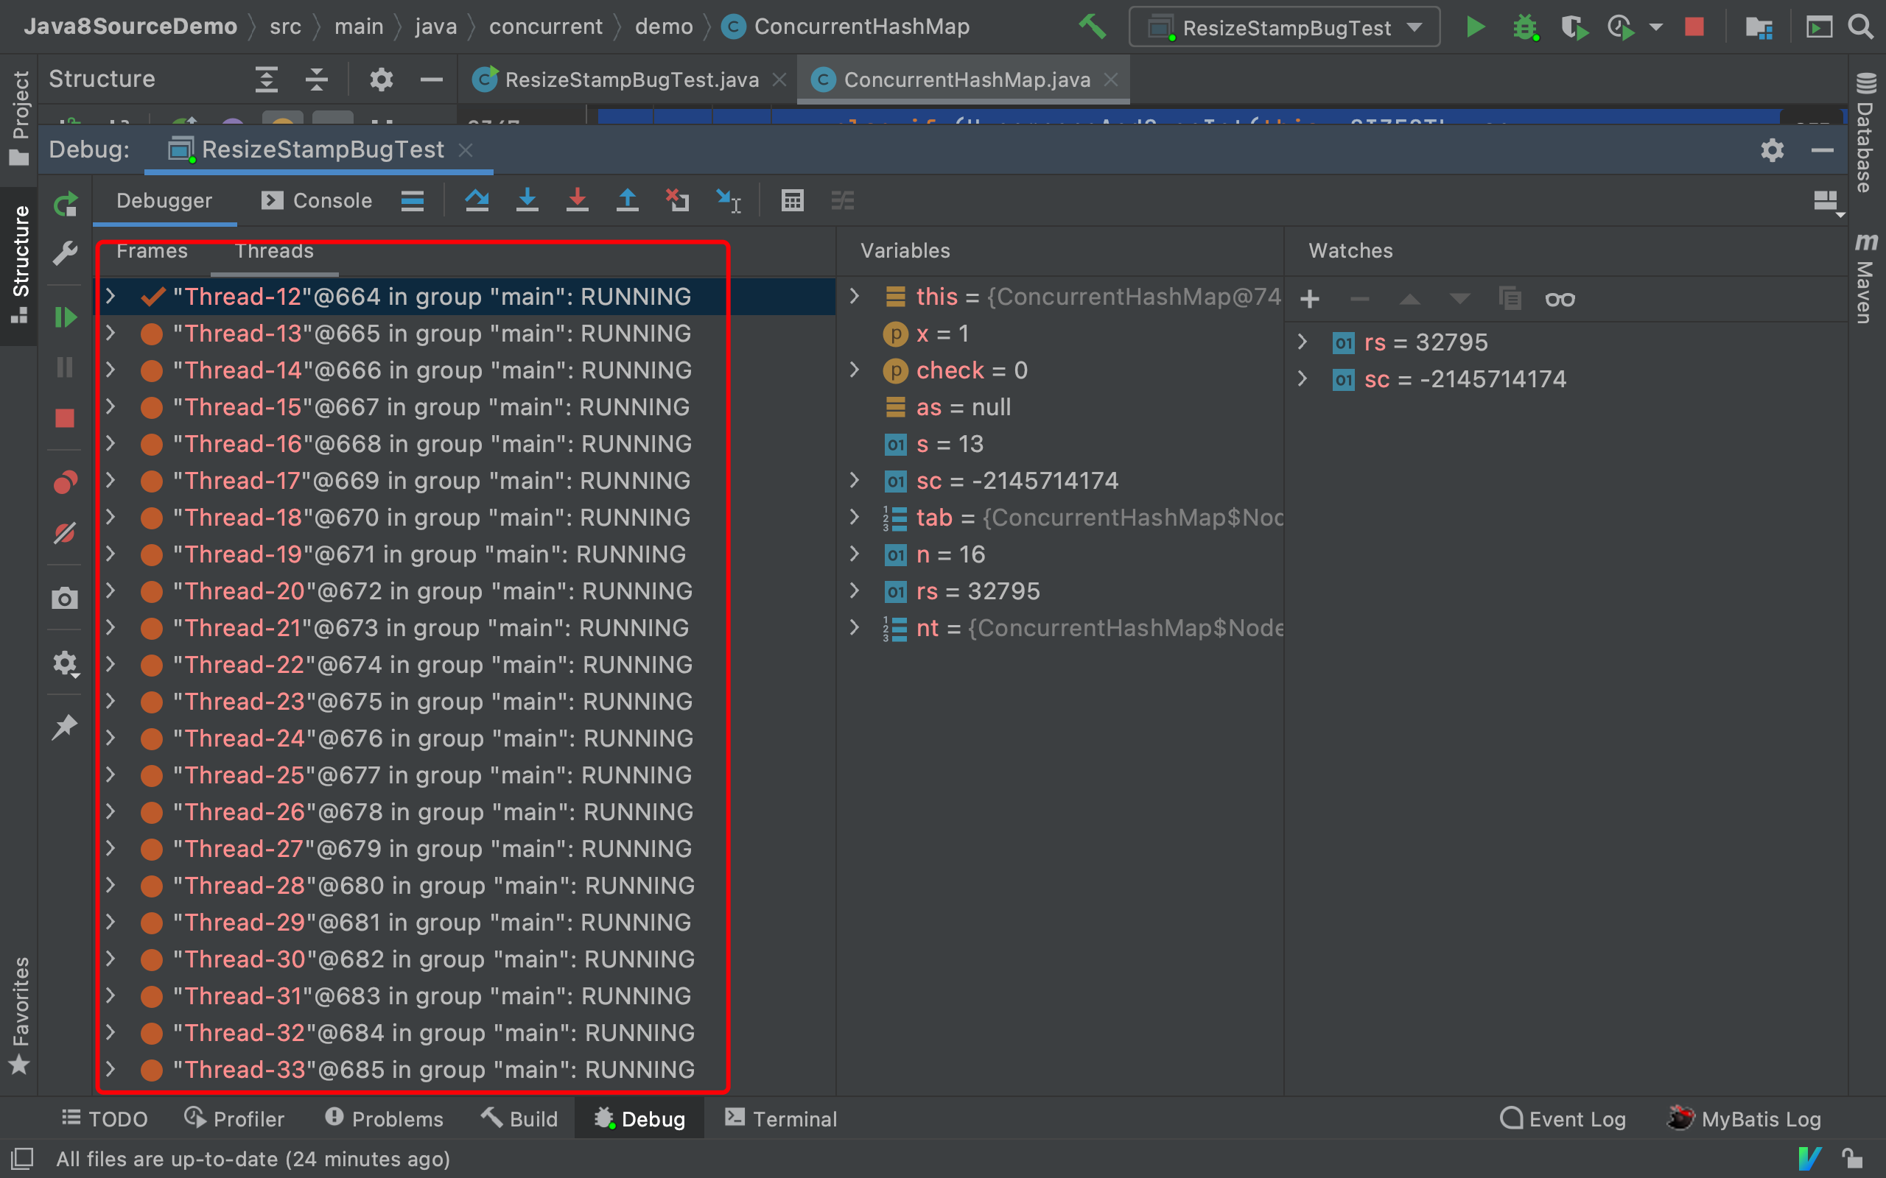Expand 'this' variable node

coord(854,296)
